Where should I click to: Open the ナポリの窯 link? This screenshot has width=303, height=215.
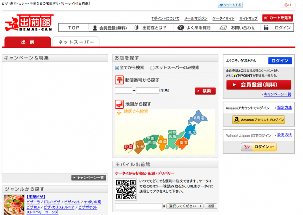[x=92, y=202]
